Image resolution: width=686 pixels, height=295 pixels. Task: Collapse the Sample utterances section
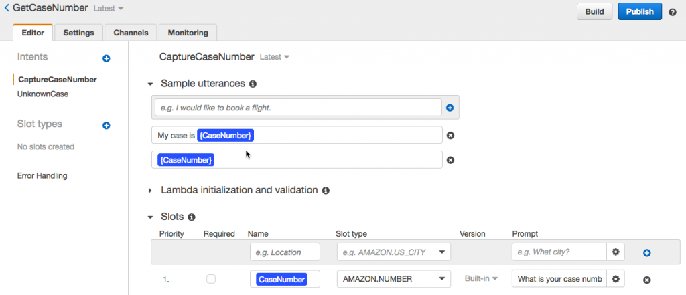tap(151, 84)
